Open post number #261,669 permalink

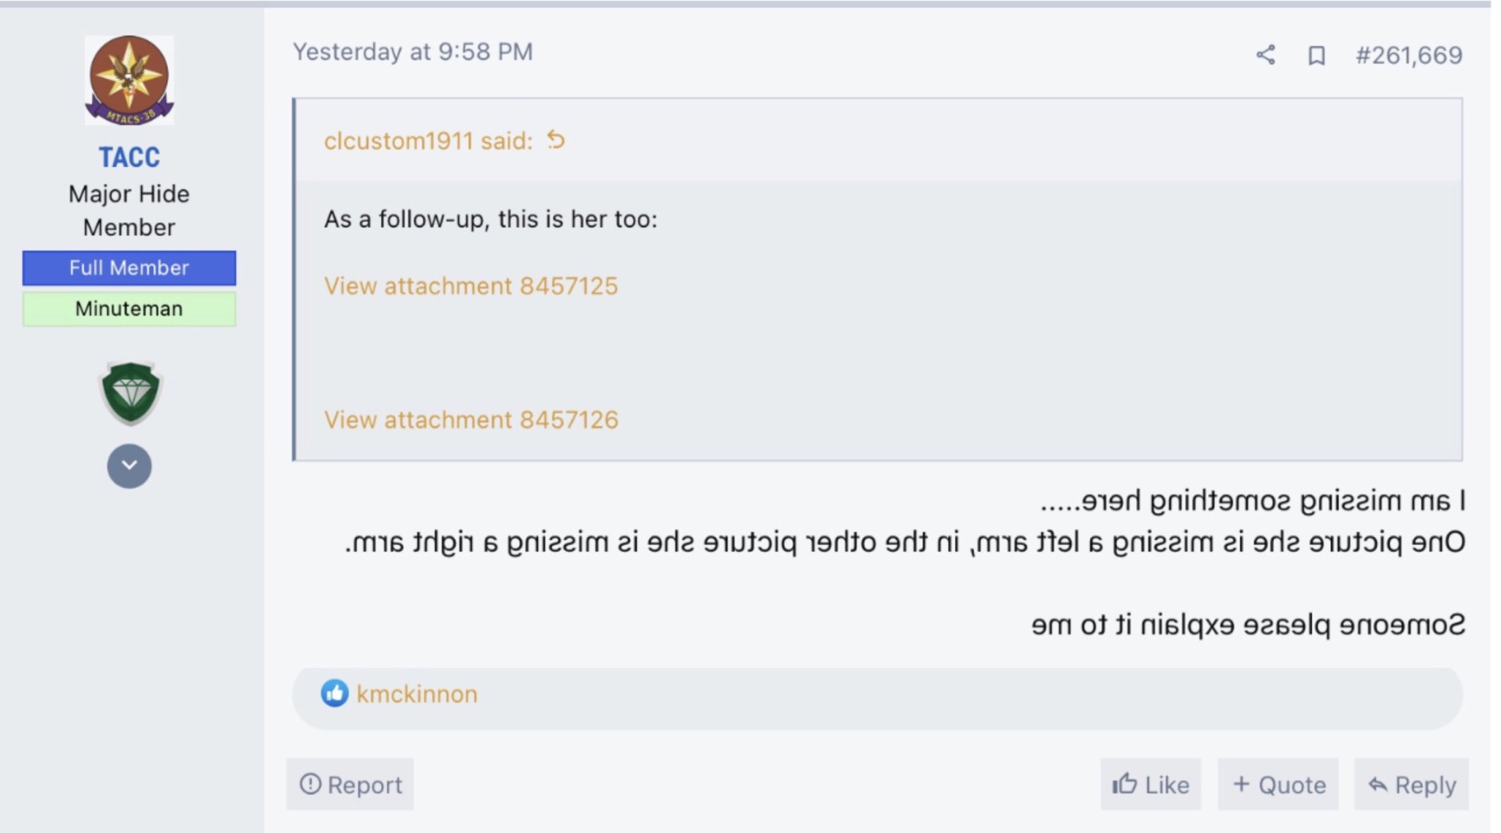pyautogui.click(x=1409, y=55)
